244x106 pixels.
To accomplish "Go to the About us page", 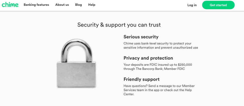I will tap(62, 5).
